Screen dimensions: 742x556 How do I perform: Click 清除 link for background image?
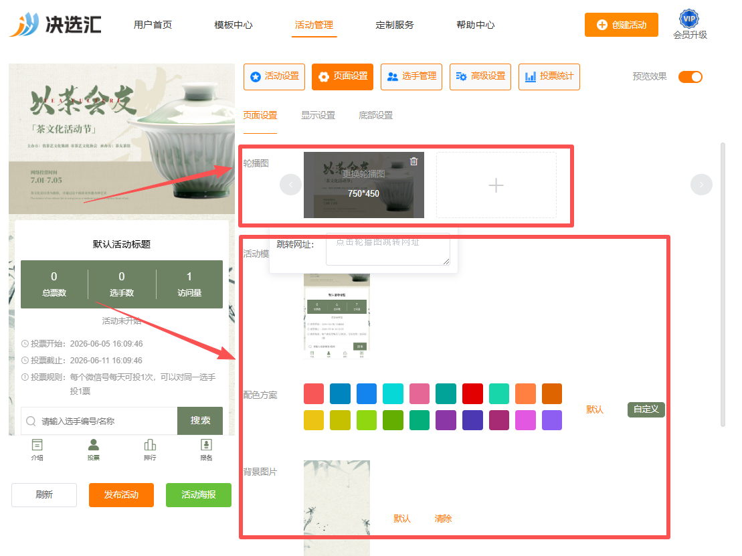coord(443,519)
